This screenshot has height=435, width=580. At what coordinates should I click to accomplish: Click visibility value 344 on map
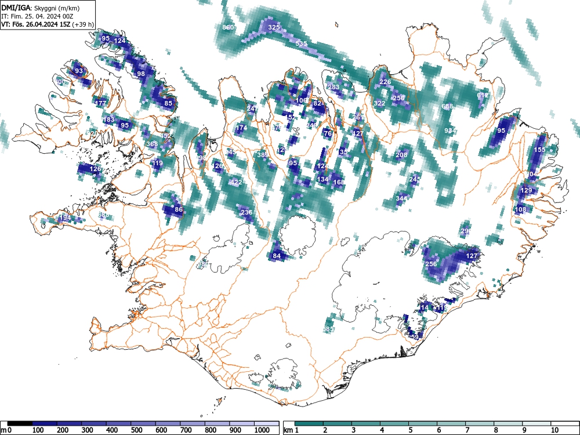(x=401, y=198)
